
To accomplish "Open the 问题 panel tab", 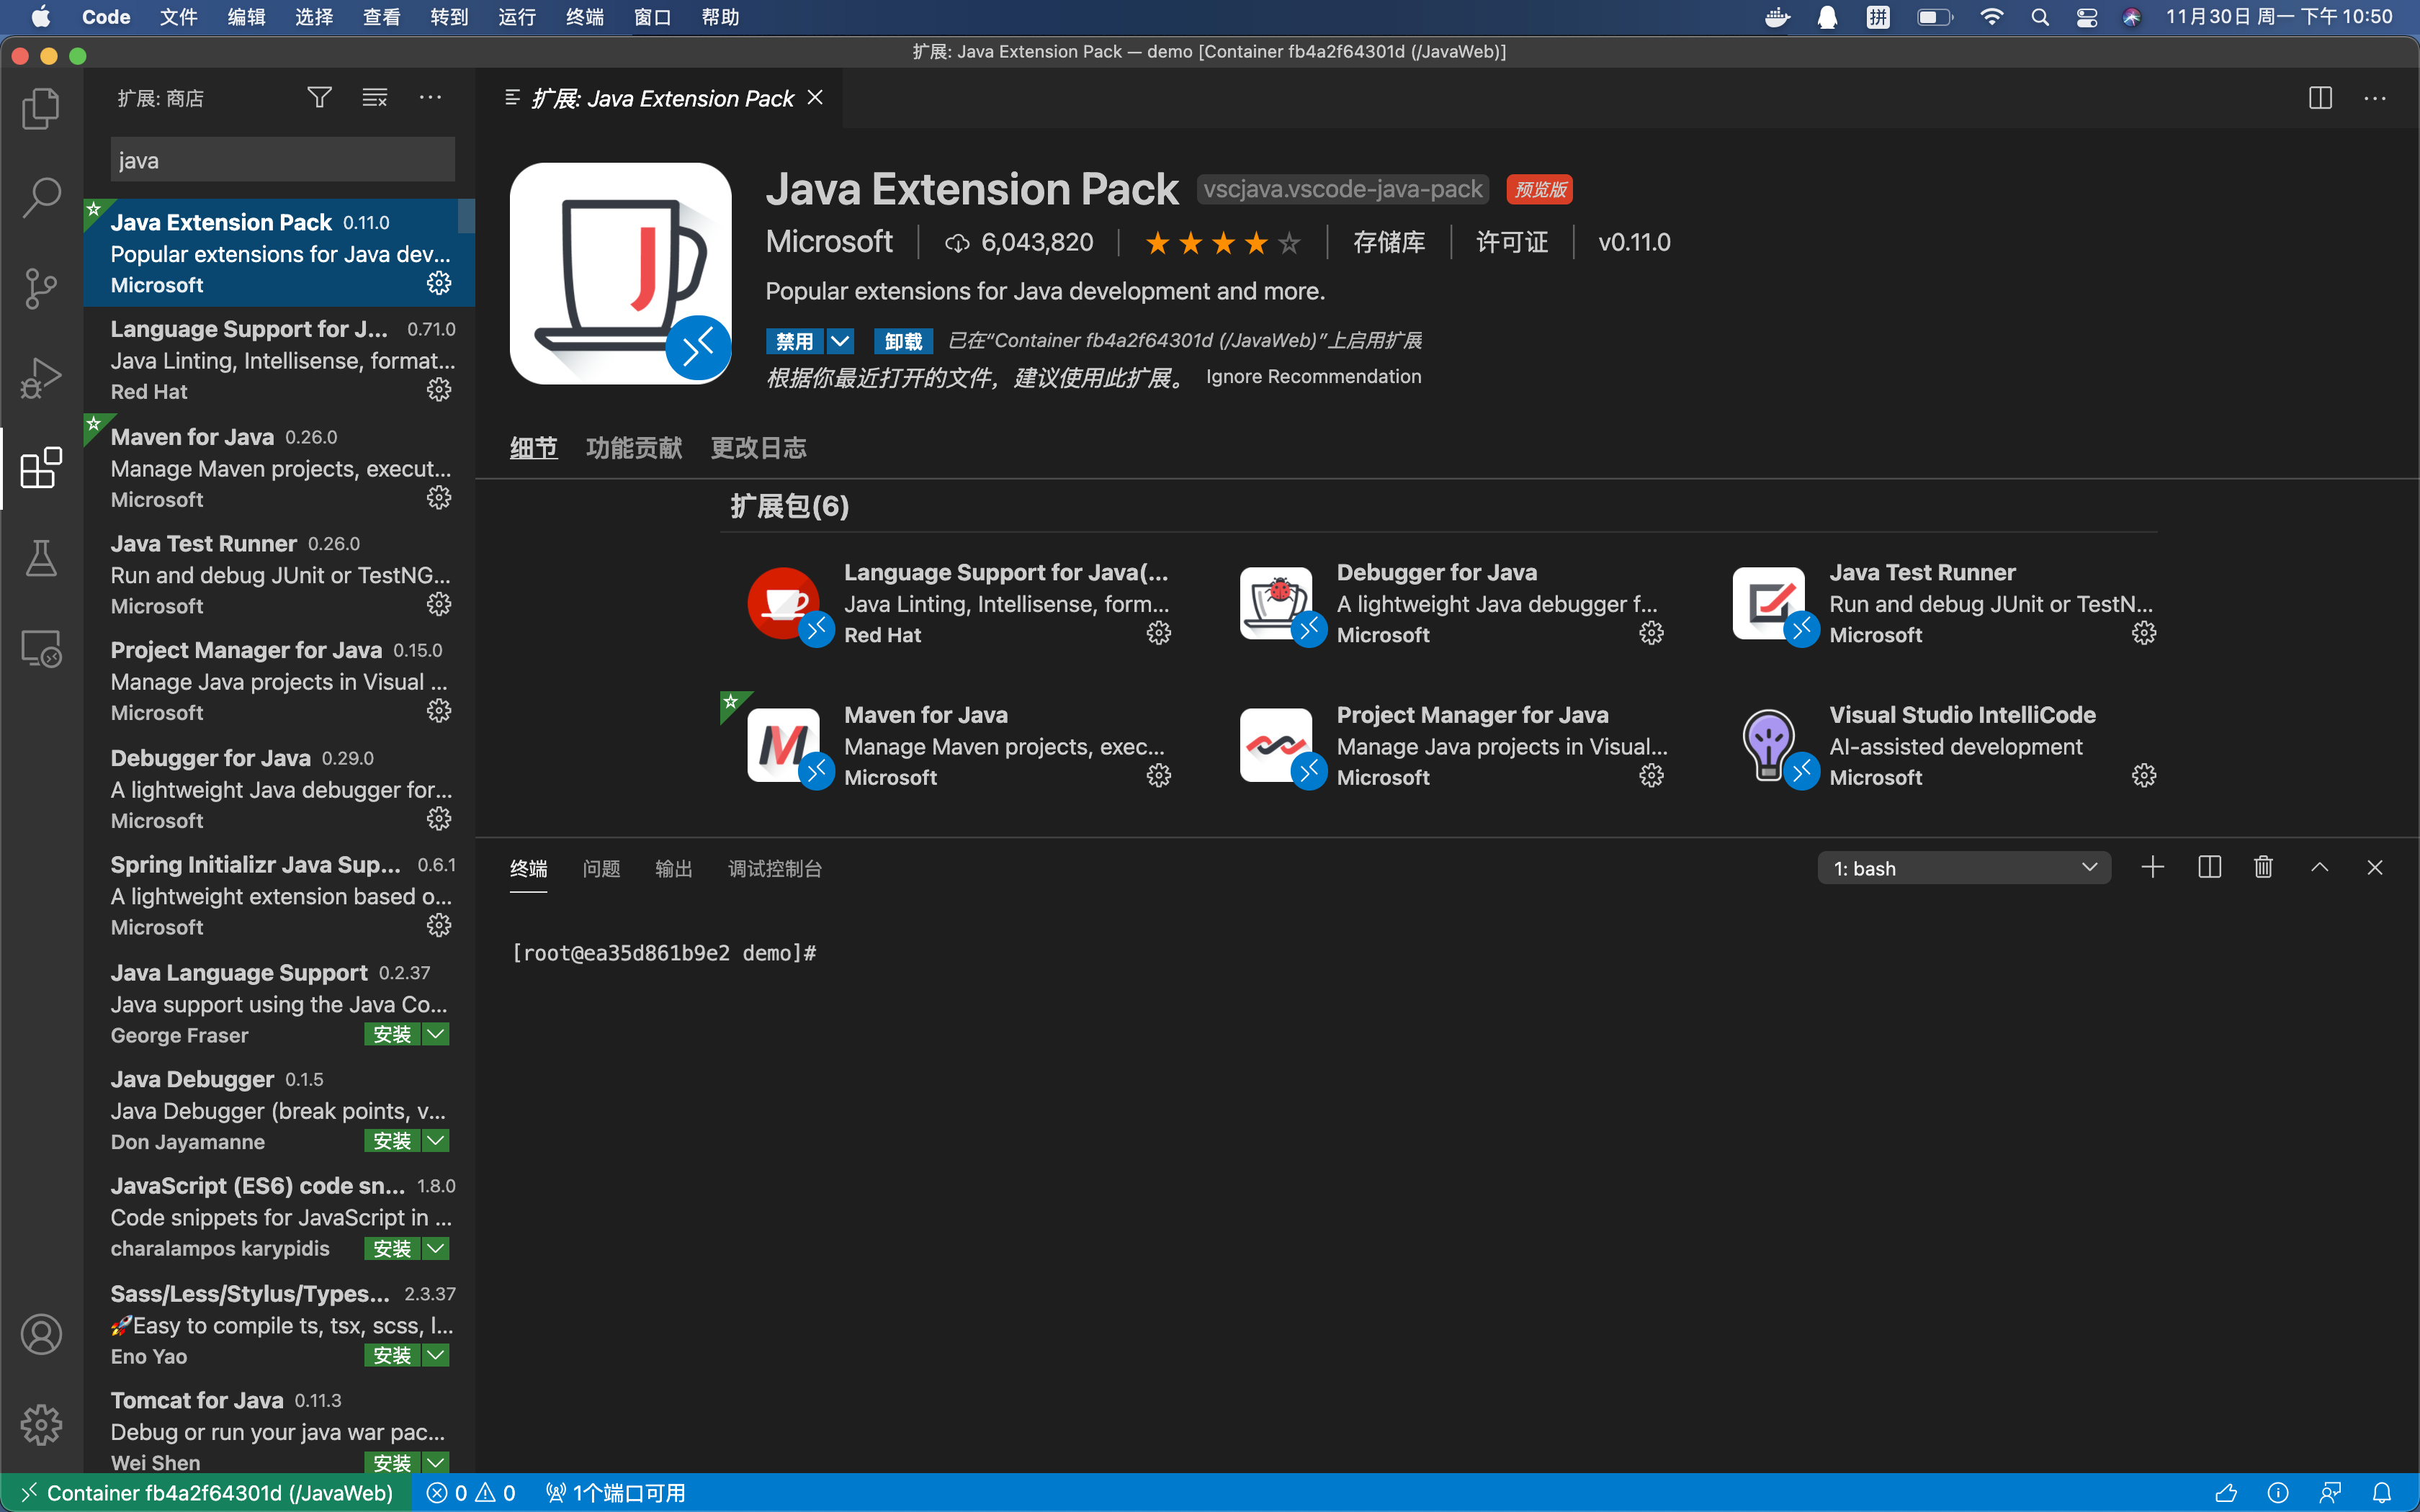I will coord(601,868).
